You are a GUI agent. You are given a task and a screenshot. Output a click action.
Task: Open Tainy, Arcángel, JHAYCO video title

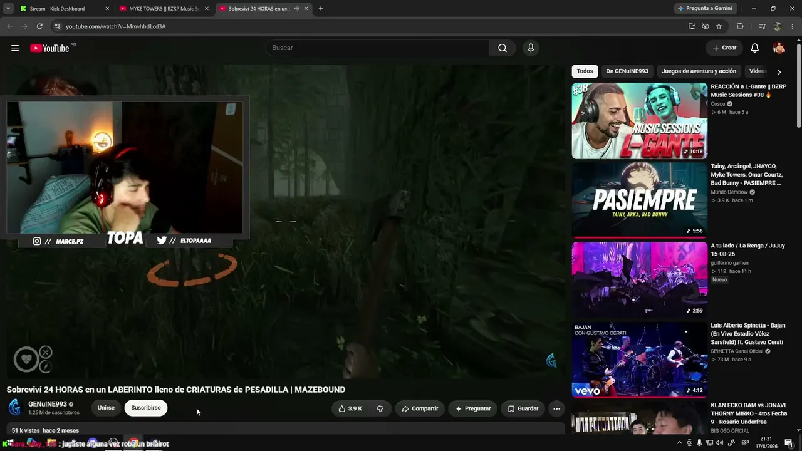tap(747, 175)
